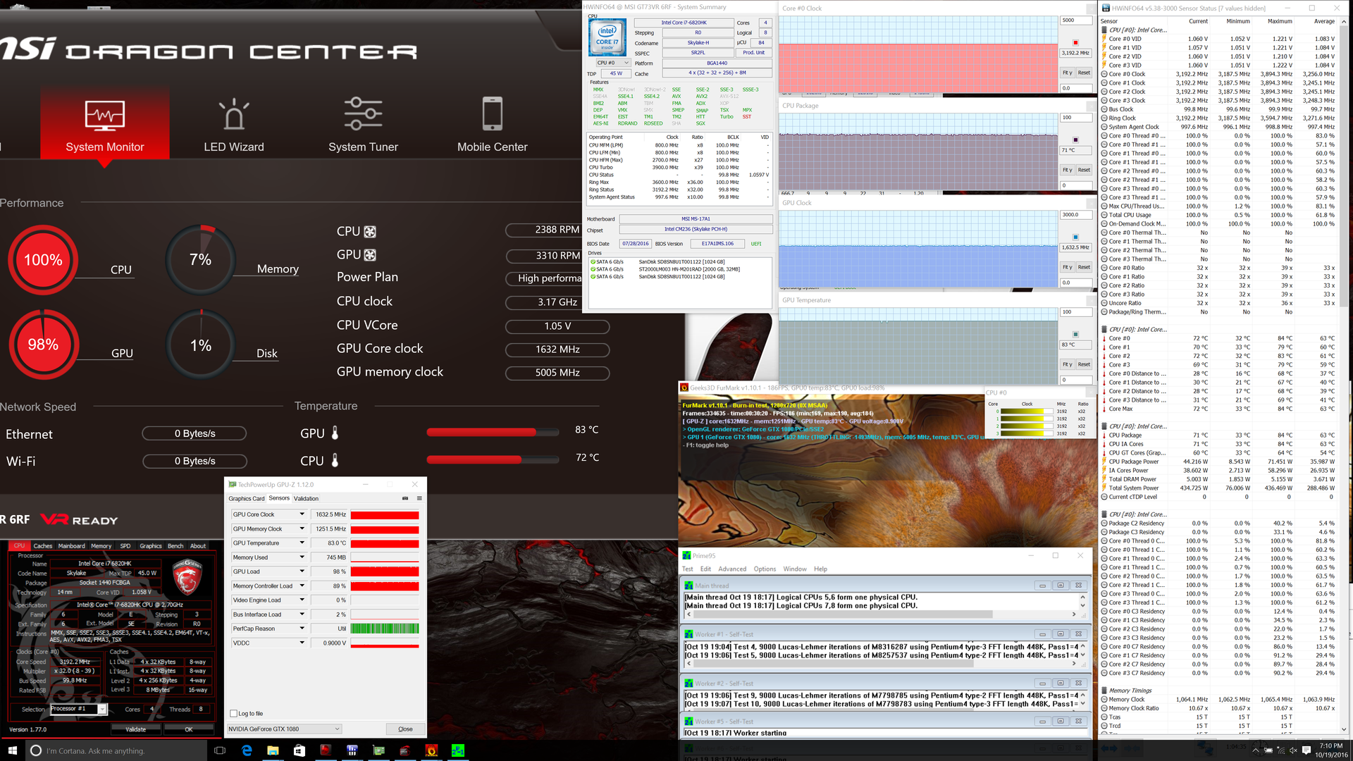The width and height of the screenshot is (1353, 761).
Task: Open Microsoft Edge from the taskbar
Action: tap(247, 750)
